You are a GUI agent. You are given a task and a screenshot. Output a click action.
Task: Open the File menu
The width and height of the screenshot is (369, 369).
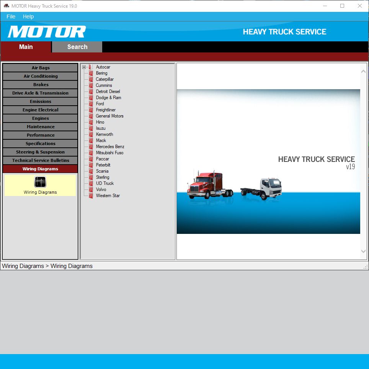(x=10, y=16)
